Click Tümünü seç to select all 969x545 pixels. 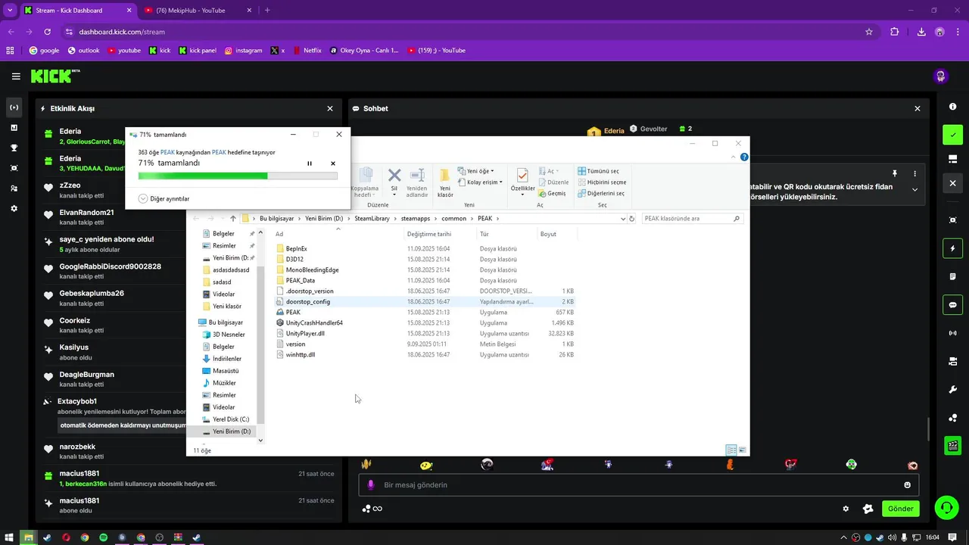coord(598,171)
